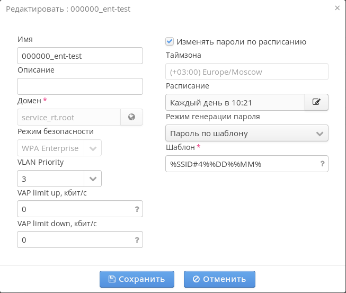Click help icon in Шаблон field
Screen dimensions: 346x293
pyautogui.click(x=322, y=164)
